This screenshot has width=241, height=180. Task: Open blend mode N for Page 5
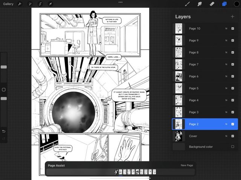[226, 88]
